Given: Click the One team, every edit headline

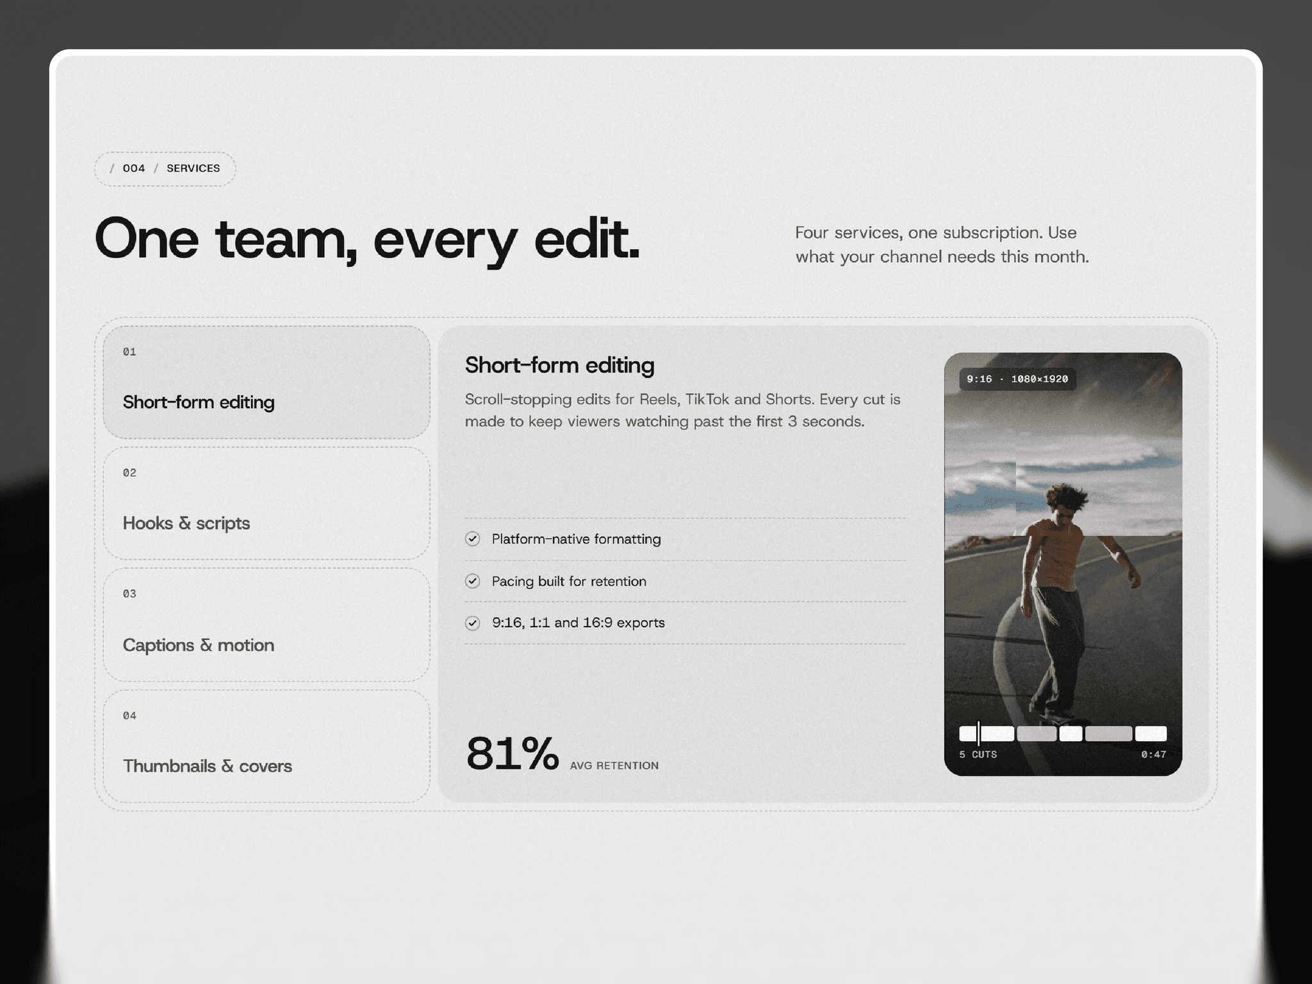Looking at the screenshot, I should pos(368,240).
